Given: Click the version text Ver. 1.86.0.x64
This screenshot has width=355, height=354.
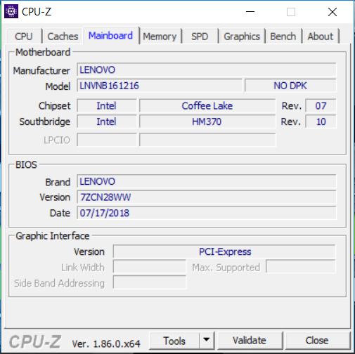Looking at the screenshot, I should point(106,344).
